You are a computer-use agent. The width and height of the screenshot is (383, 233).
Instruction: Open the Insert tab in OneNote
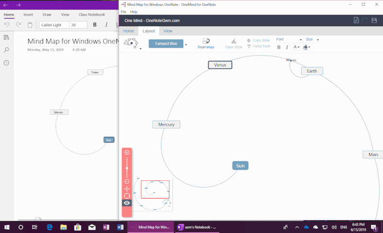28,15
